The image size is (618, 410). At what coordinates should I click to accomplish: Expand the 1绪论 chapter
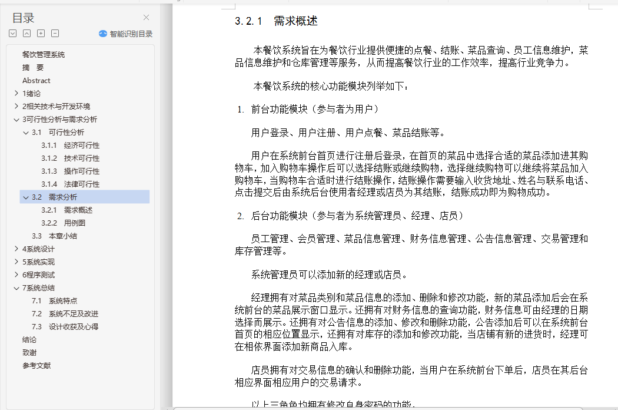tap(16, 93)
